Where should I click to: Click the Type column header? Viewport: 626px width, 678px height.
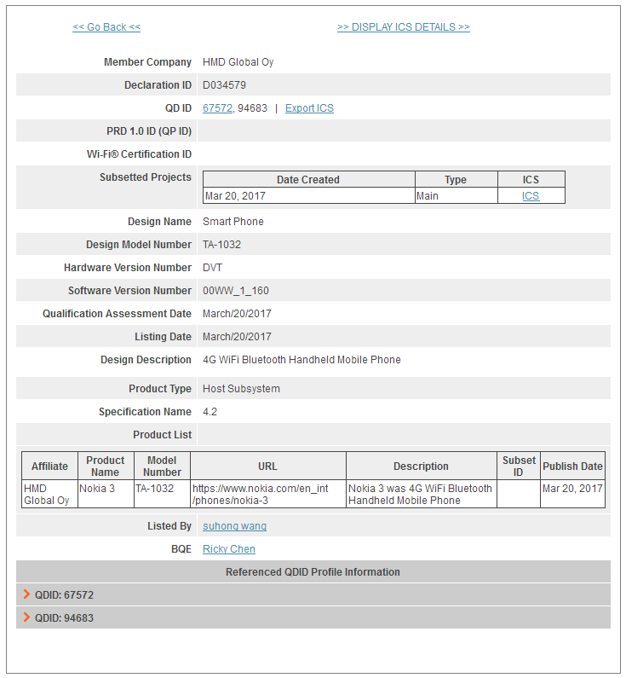[x=456, y=179]
